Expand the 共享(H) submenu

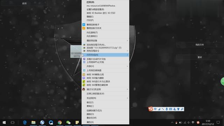click(105, 66)
